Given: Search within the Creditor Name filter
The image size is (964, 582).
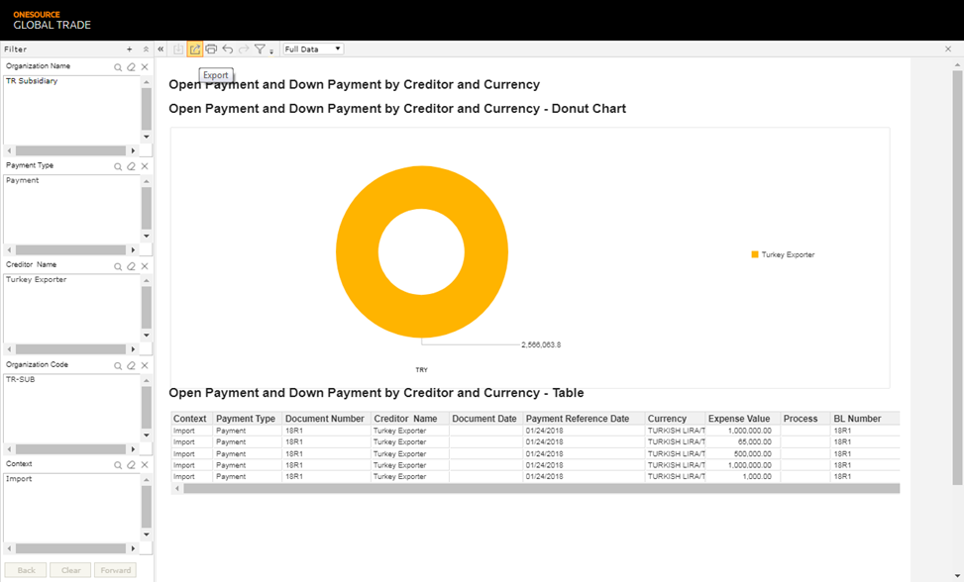Looking at the screenshot, I should [x=118, y=266].
